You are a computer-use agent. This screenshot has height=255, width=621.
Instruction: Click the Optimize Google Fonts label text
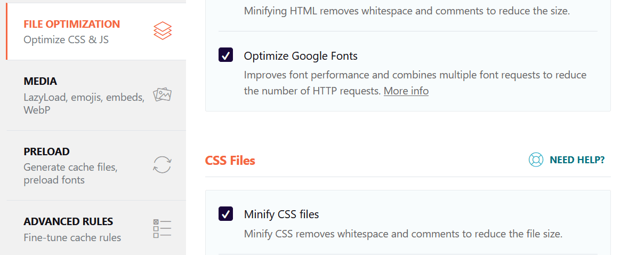(301, 56)
